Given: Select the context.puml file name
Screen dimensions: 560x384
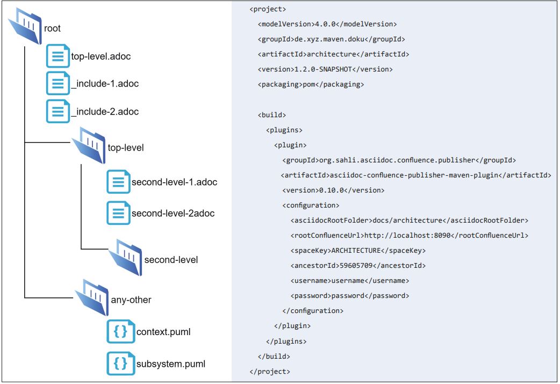Looking at the screenshot, I should 163,332.
